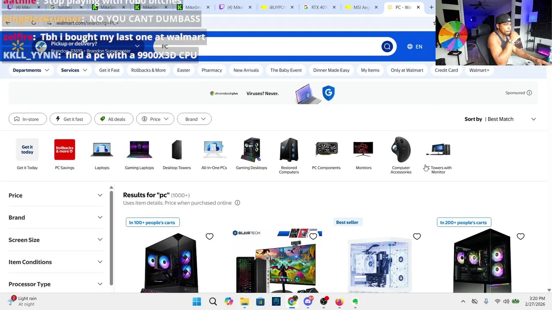Switch to Discord in the taskbar
Image resolution: width=552 pixels, height=310 pixels.
click(x=308, y=301)
